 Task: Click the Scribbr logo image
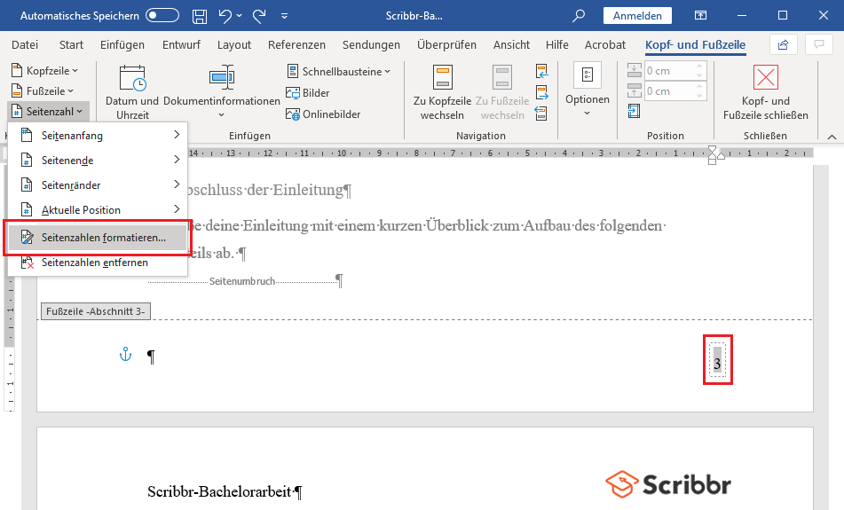(x=668, y=484)
